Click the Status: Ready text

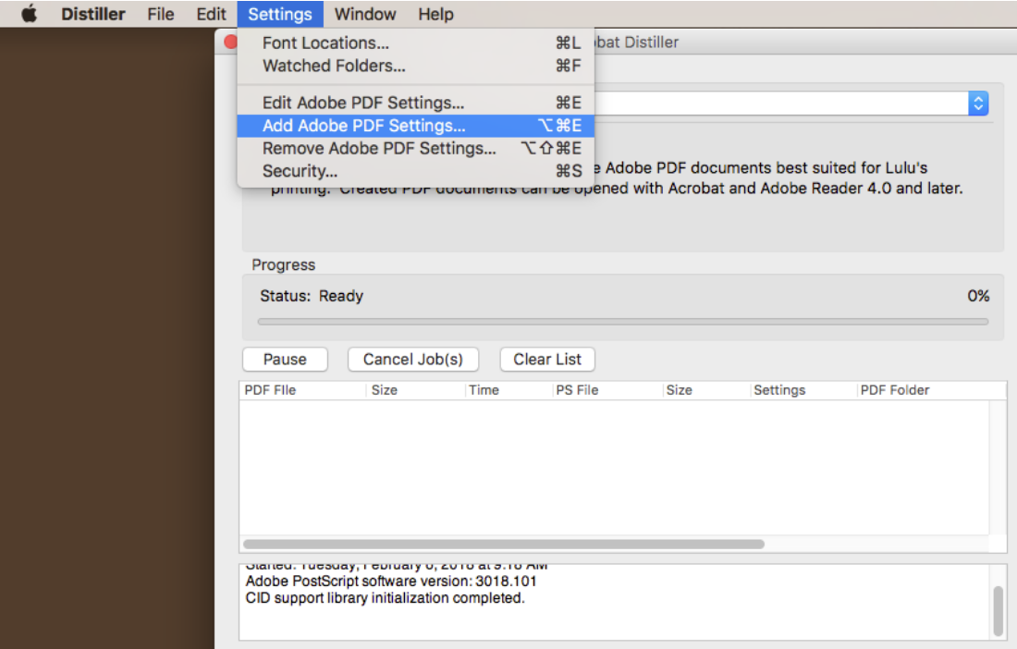click(312, 296)
